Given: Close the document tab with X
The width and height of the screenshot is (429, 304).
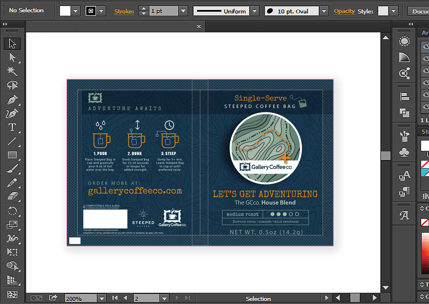Looking at the screenshot, I should 199,26.
